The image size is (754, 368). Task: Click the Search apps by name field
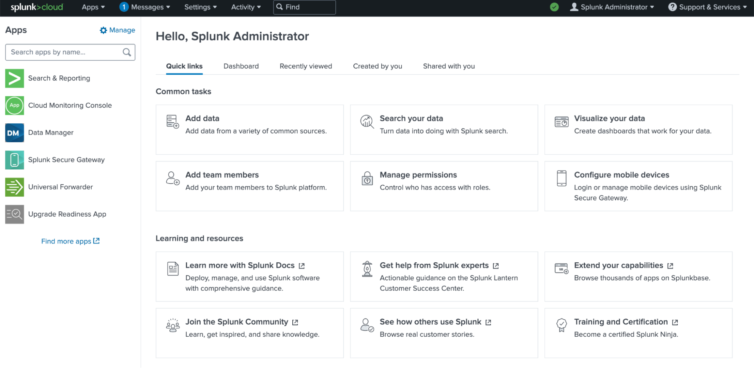click(x=70, y=52)
